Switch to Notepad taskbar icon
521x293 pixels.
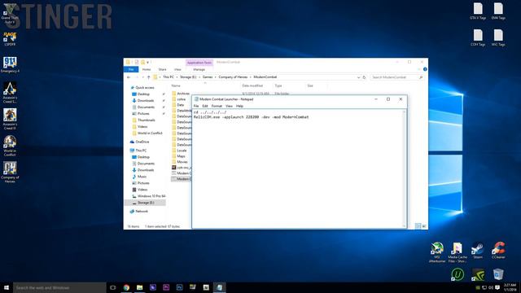(219, 287)
